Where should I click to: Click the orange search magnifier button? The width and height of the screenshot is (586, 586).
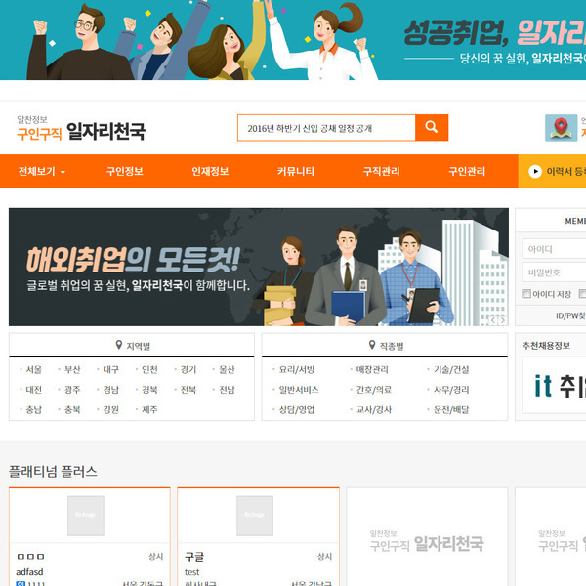[432, 127]
